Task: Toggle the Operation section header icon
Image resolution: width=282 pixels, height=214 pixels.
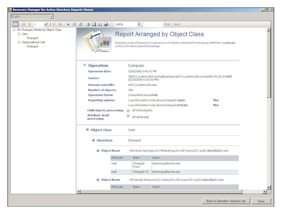Action: click(85, 65)
